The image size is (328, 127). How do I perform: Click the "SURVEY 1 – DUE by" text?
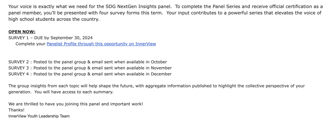[29, 38]
